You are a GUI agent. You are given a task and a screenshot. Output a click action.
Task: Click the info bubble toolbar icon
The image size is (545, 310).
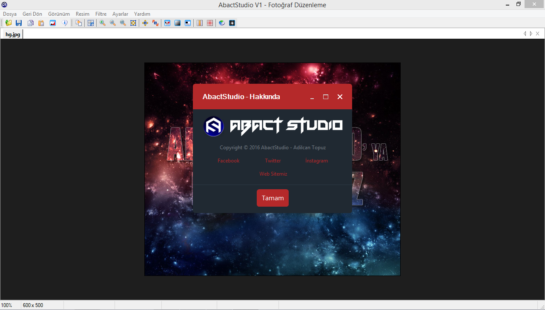65,23
